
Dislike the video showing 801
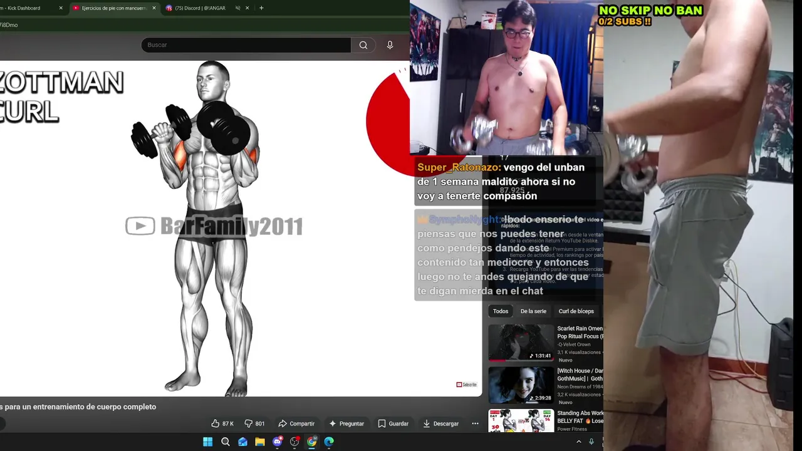[x=254, y=423]
